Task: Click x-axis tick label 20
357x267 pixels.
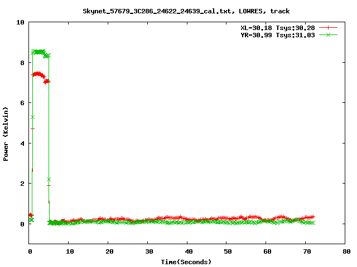Action: click(x=109, y=251)
